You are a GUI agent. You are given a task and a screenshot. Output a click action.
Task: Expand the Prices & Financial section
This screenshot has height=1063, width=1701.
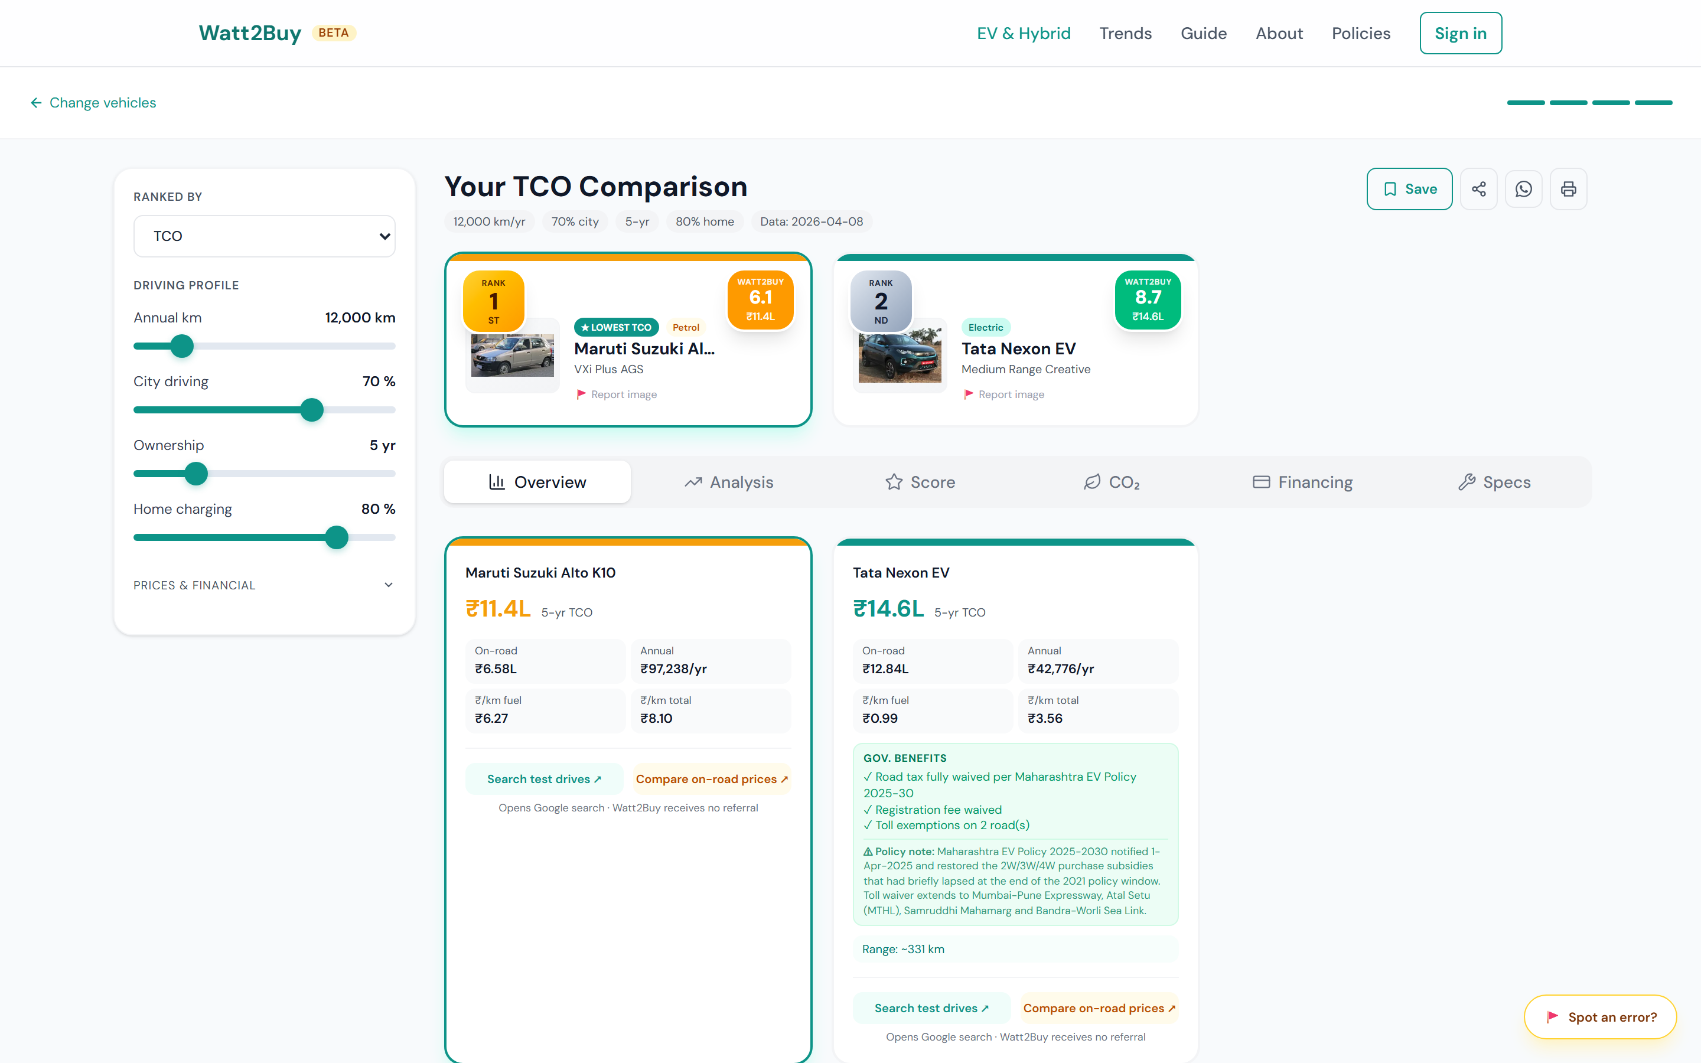[264, 585]
